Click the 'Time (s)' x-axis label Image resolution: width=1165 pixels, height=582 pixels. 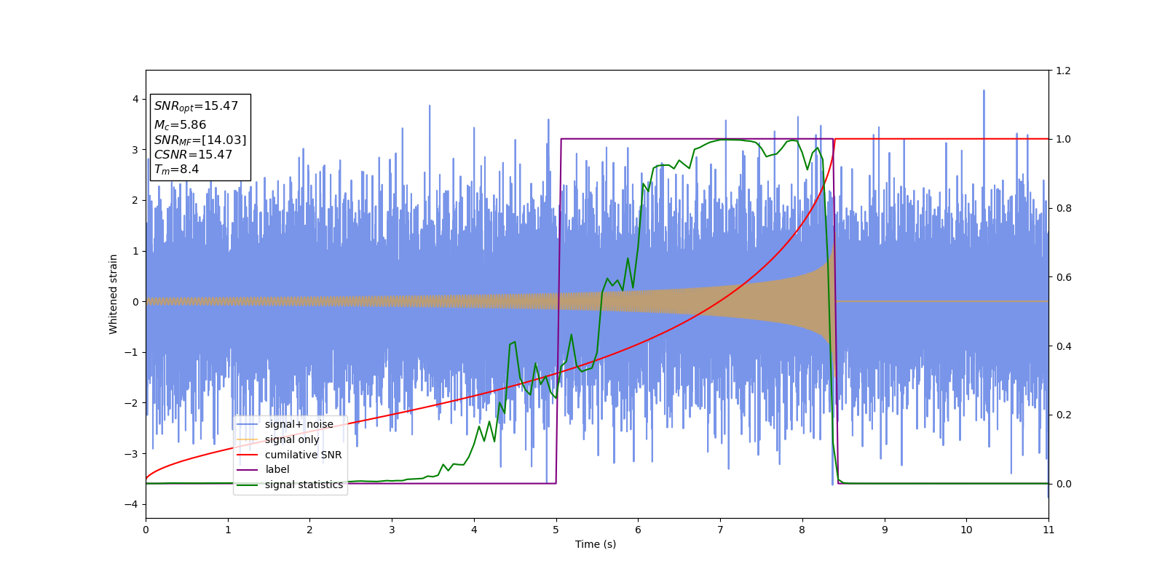click(x=596, y=544)
